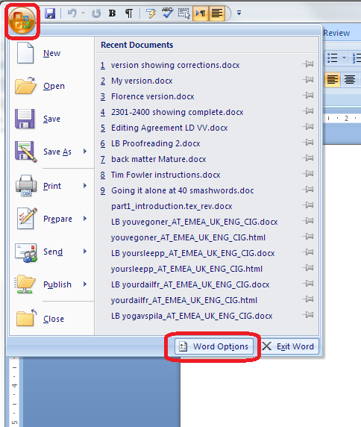Click the Save icon in Quick Access toolbar

50,13
